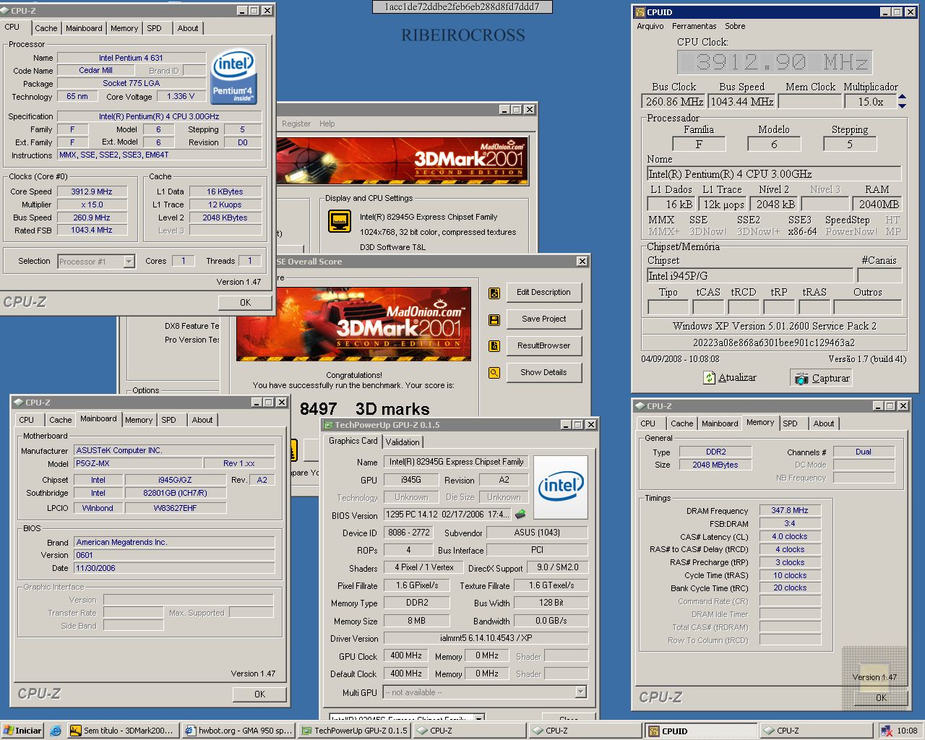This screenshot has width=925, height=740.
Task: Click the Bus Clock 260.86 MHz field in CPUID
Action: pyautogui.click(x=674, y=102)
